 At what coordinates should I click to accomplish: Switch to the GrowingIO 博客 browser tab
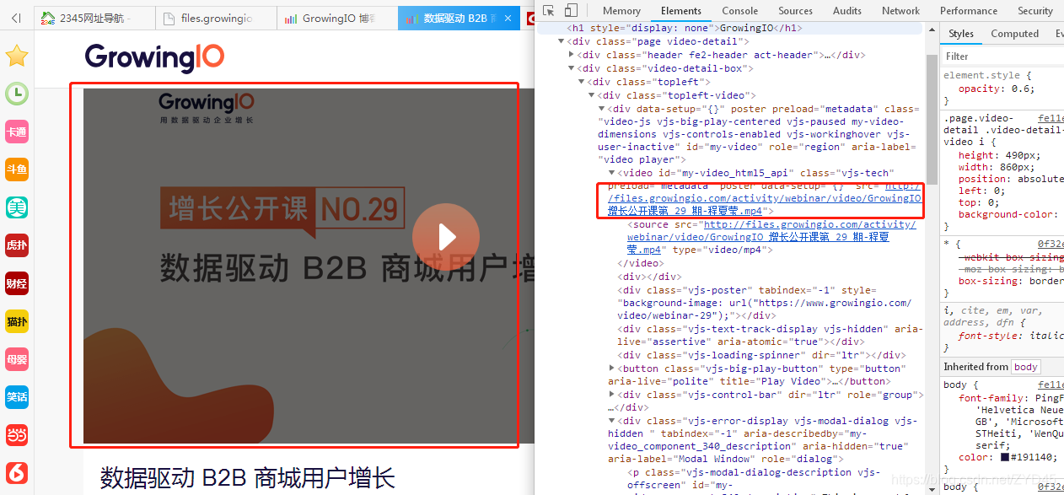[337, 18]
